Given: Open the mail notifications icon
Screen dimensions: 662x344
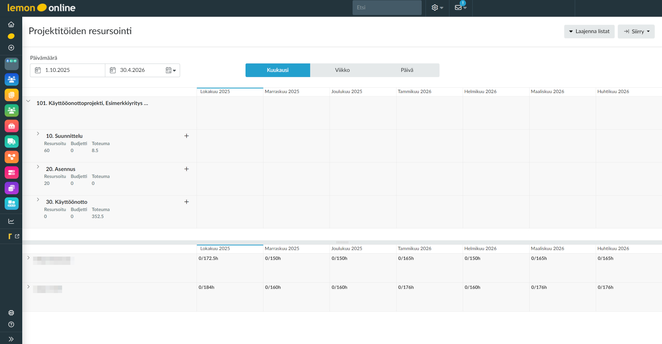Looking at the screenshot, I should 460,8.
